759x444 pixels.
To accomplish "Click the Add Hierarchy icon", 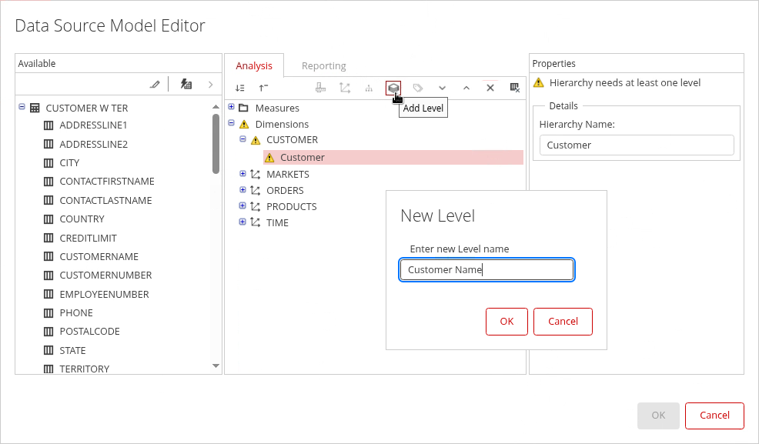I will coord(369,88).
